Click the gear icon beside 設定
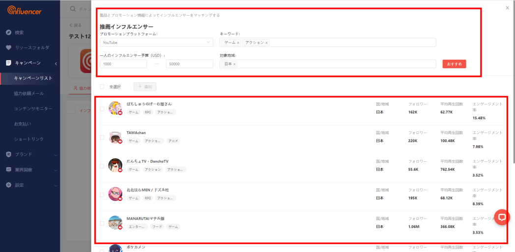 (x=9, y=185)
